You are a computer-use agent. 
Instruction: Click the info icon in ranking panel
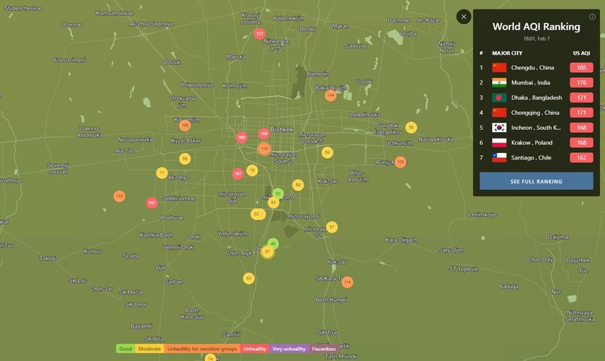click(x=593, y=17)
